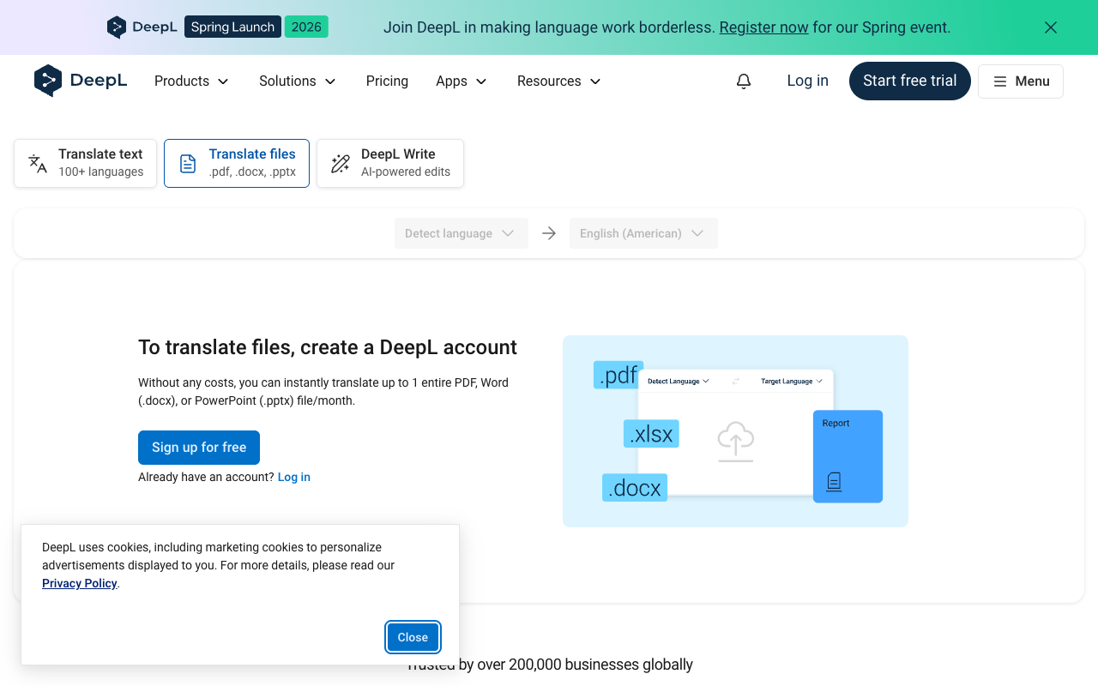This screenshot has height=686, width=1098.
Task: Click the DeepL hexagon logo
Action: point(50,81)
